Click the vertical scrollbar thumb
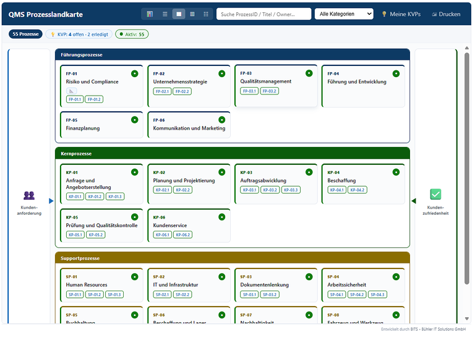 click(x=466, y=168)
